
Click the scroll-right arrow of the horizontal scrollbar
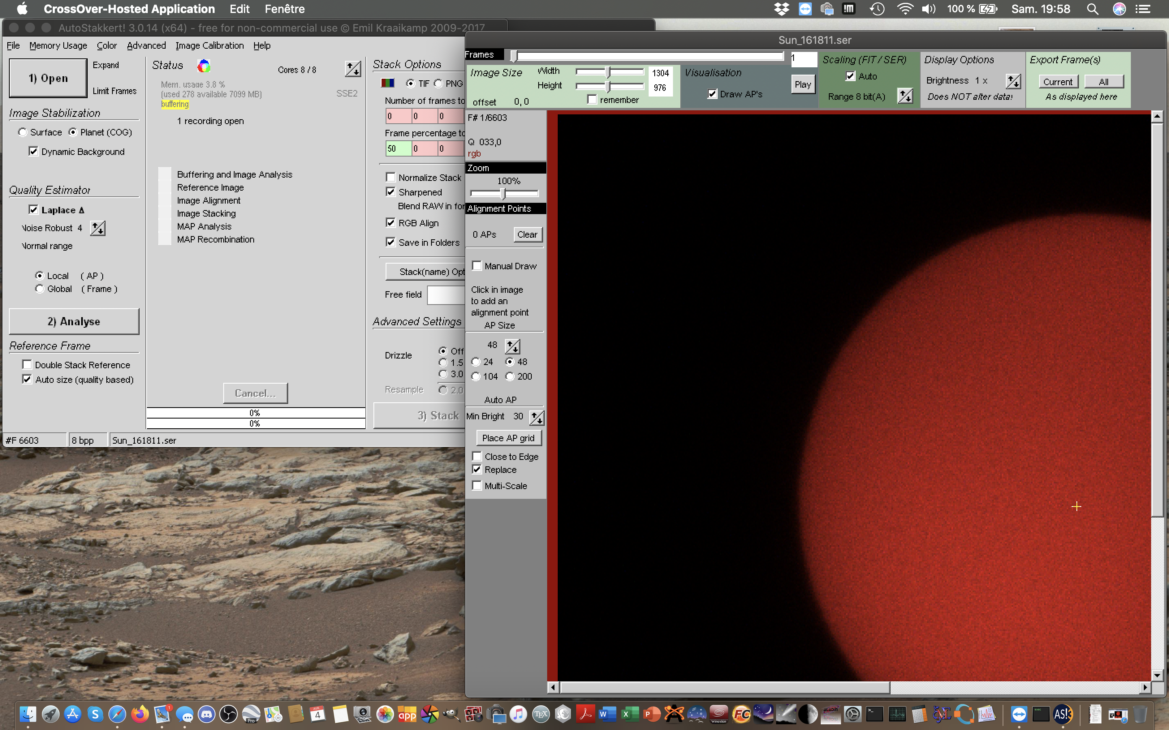1145,687
